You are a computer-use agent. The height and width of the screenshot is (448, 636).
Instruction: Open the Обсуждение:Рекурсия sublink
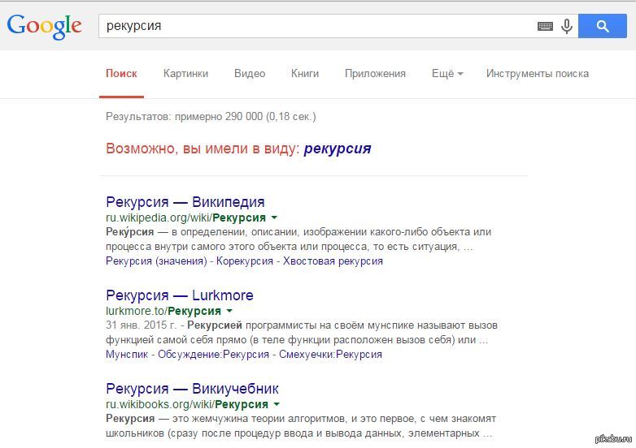point(213,355)
